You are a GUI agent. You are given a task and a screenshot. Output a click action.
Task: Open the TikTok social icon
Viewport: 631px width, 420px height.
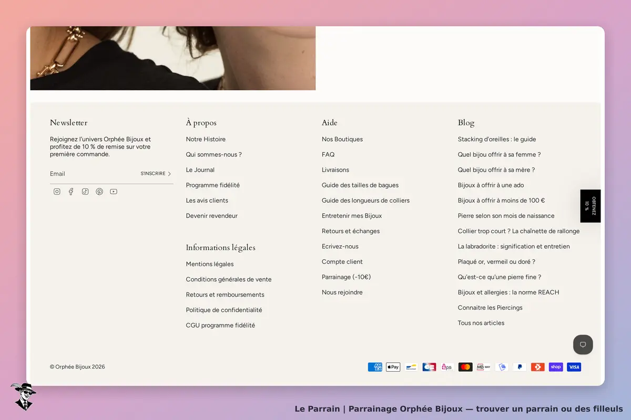(x=85, y=192)
